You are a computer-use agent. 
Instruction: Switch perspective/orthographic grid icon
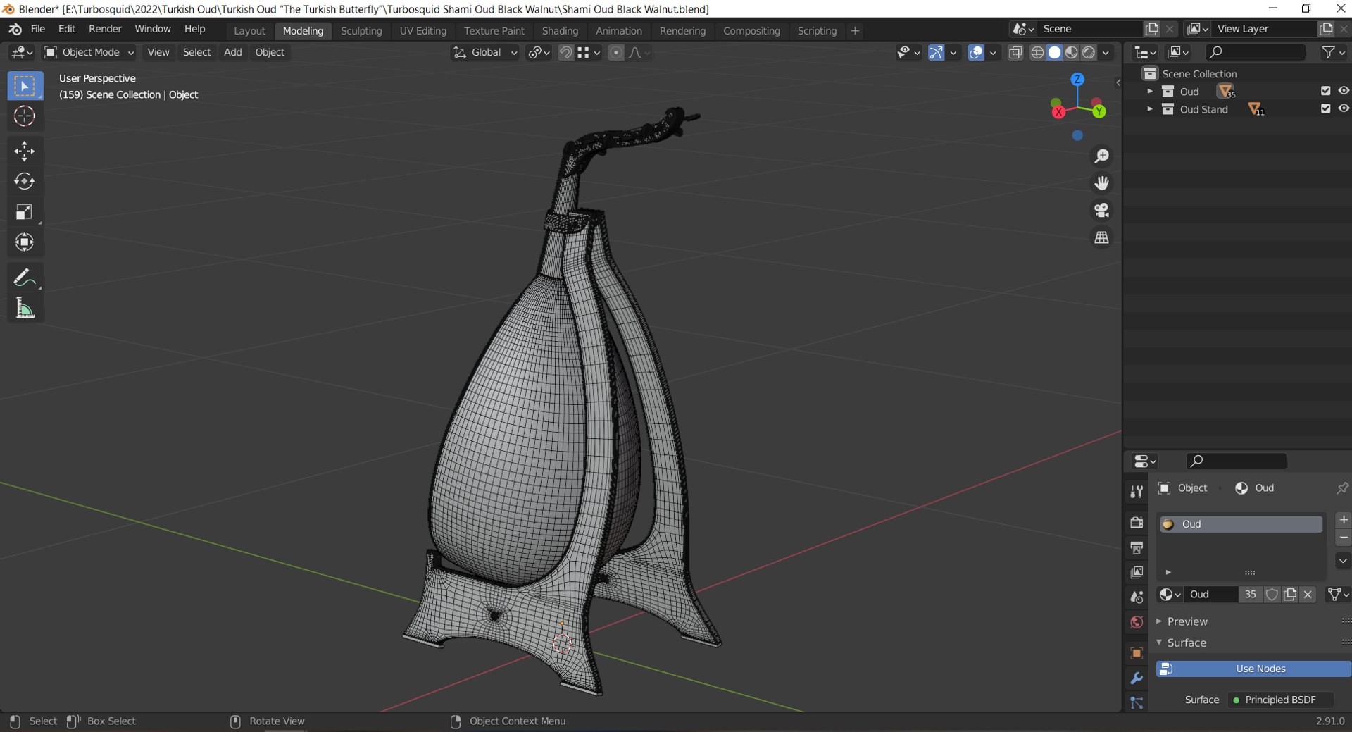[1101, 237]
